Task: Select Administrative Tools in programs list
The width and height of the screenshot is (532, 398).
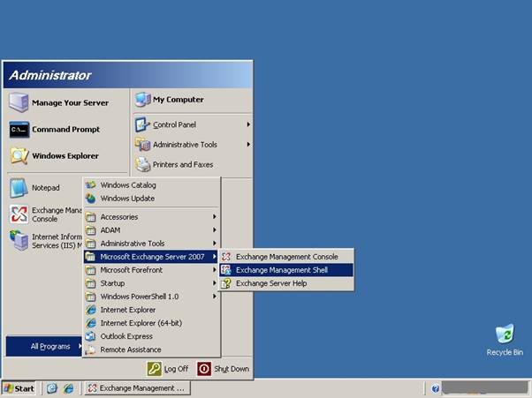Action: click(151, 244)
